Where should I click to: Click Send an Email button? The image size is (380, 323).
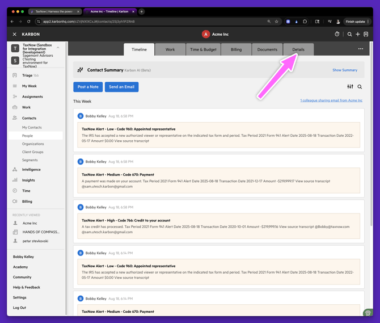click(122, 87)
